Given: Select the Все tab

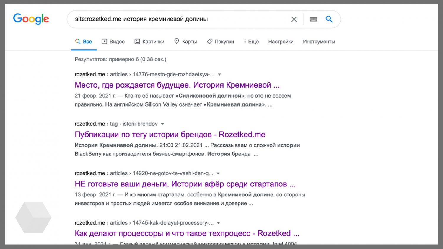Looking at the screenshot, I should pos(84,42).
